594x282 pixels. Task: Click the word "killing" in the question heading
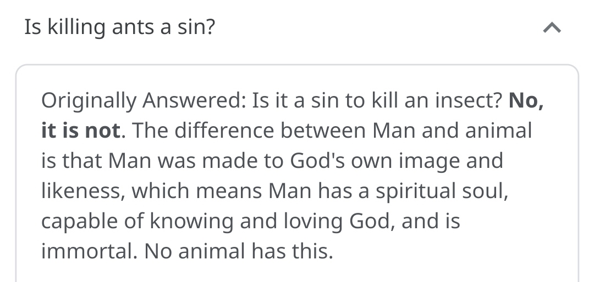tap(71, 27)
